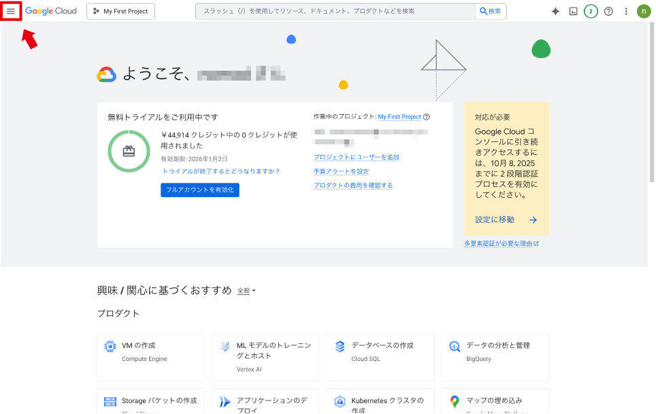656x414 pixels.
Task: Open トライアルが終了するとどうなりますか link
Action: 220,171
